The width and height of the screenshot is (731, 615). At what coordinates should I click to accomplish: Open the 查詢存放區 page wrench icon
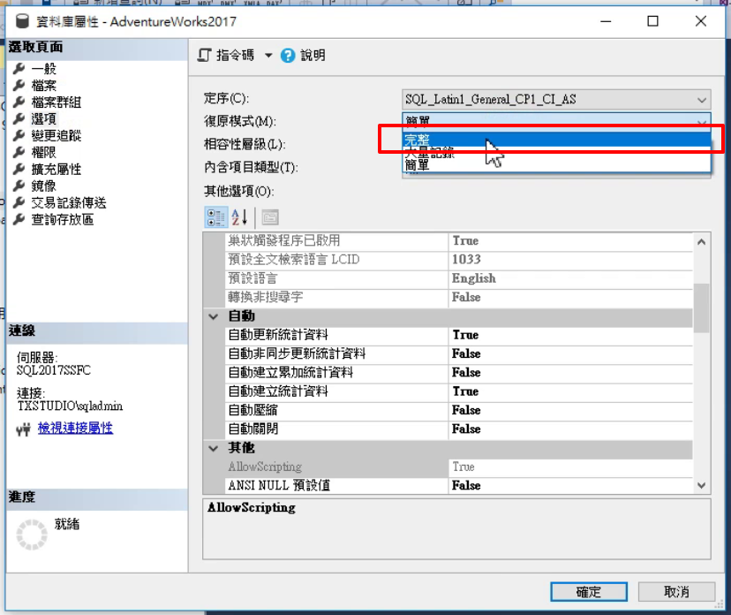[x=19, y=220]
